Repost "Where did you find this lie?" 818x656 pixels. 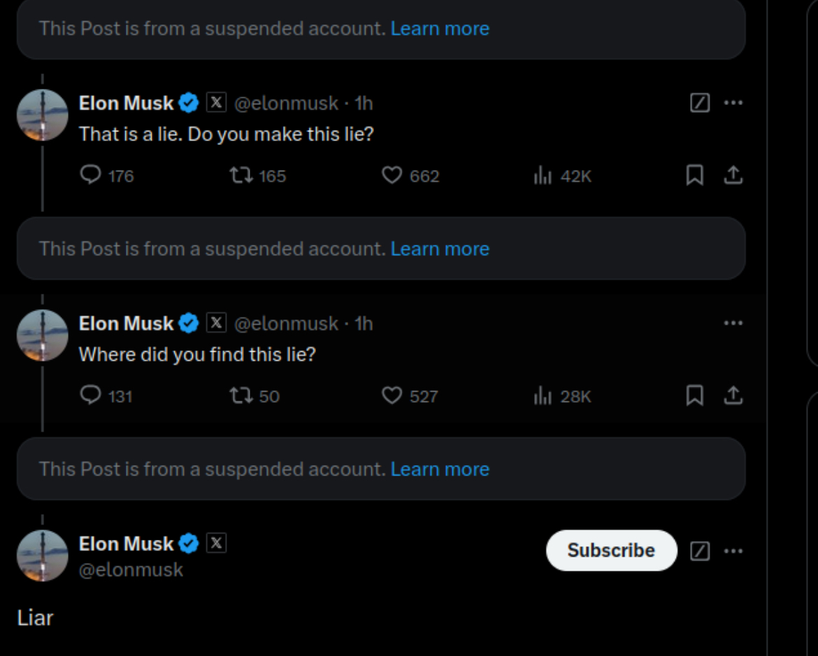click(242, 396)
